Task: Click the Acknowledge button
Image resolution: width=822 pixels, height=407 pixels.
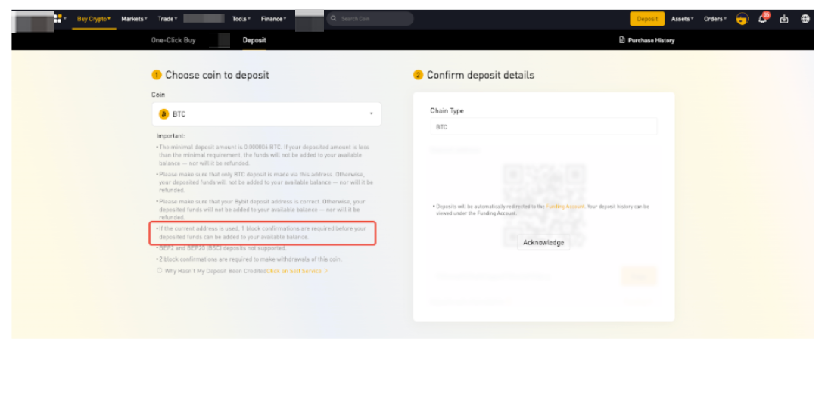Action: [x=543, y=243]
